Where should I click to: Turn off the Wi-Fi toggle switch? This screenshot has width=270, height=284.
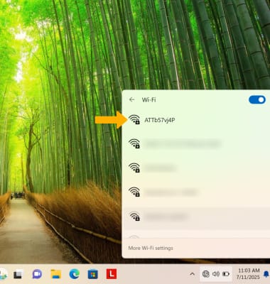[257, 100]
